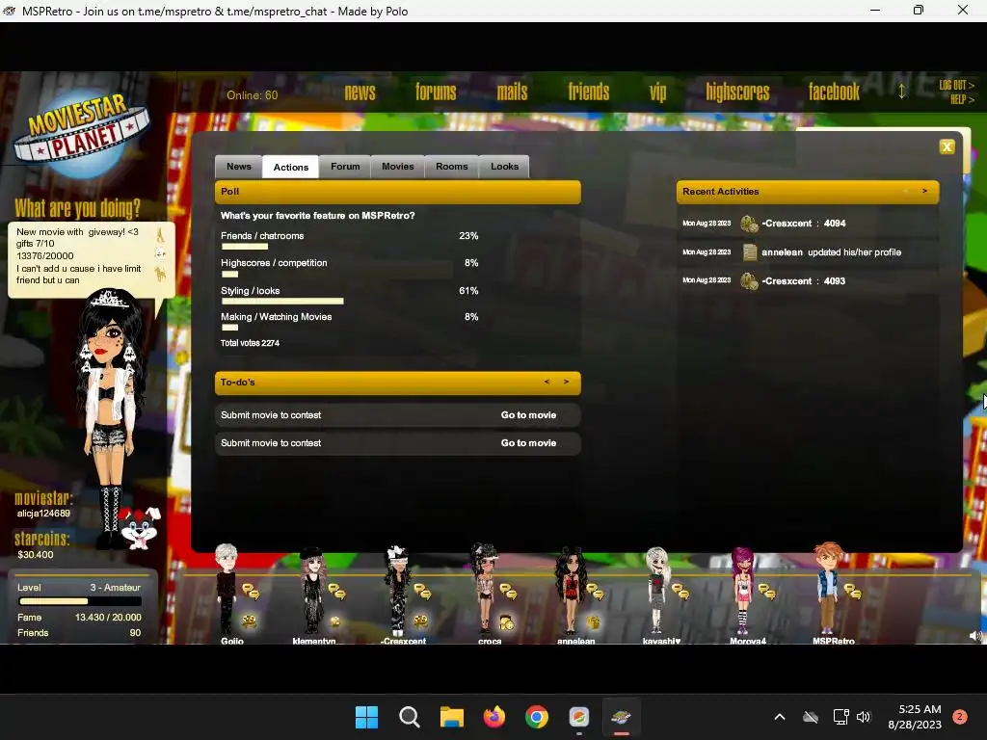Open mails from the top navigation
987x740 pixels.
[513, 92]
